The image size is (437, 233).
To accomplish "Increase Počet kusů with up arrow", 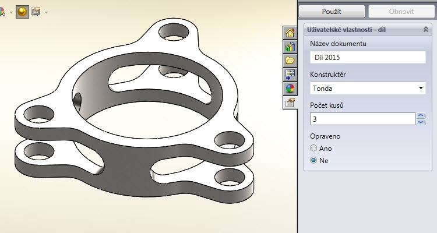I will point(421,115).
